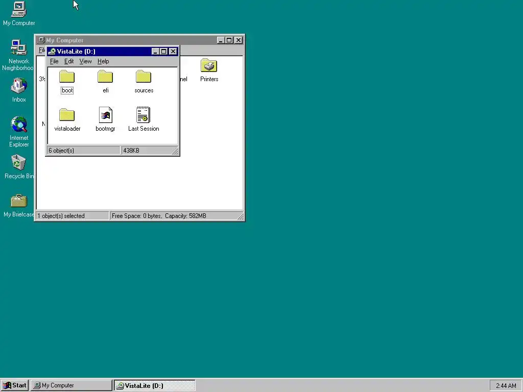
Task: Select the boot folder icon
Action: [x=67, y=77]
